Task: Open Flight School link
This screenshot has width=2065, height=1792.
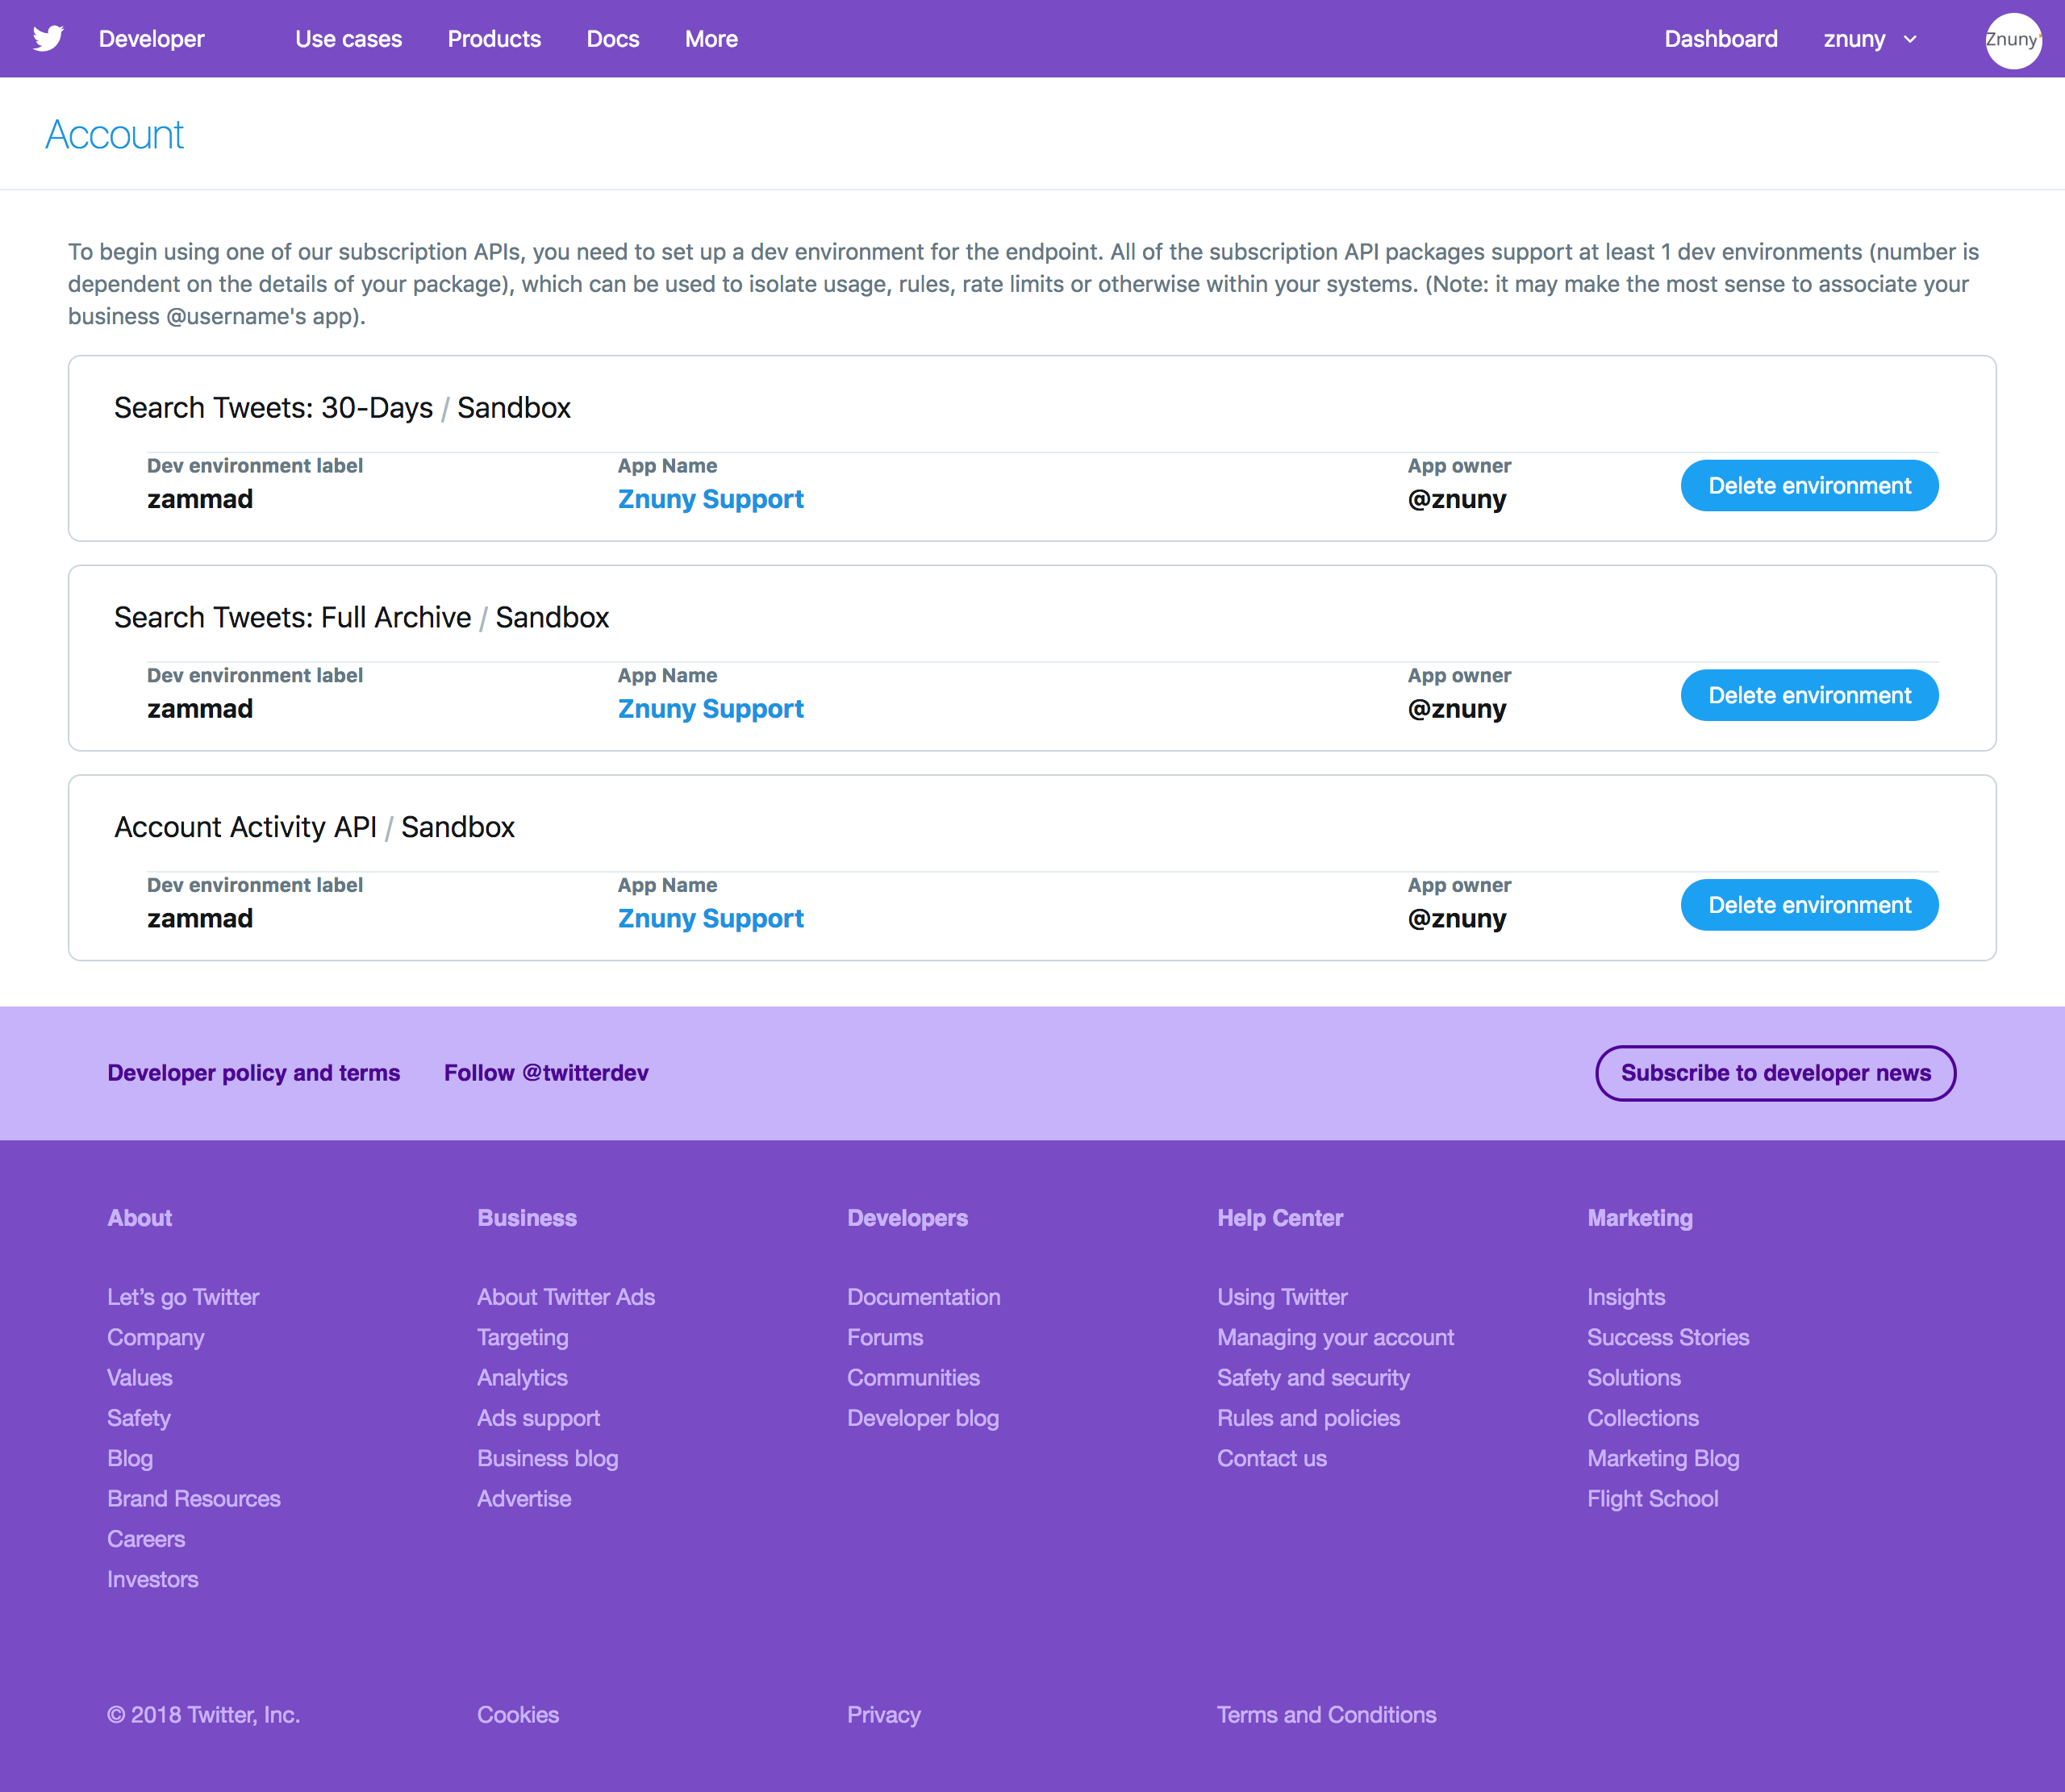Action: (1653, 1499)
